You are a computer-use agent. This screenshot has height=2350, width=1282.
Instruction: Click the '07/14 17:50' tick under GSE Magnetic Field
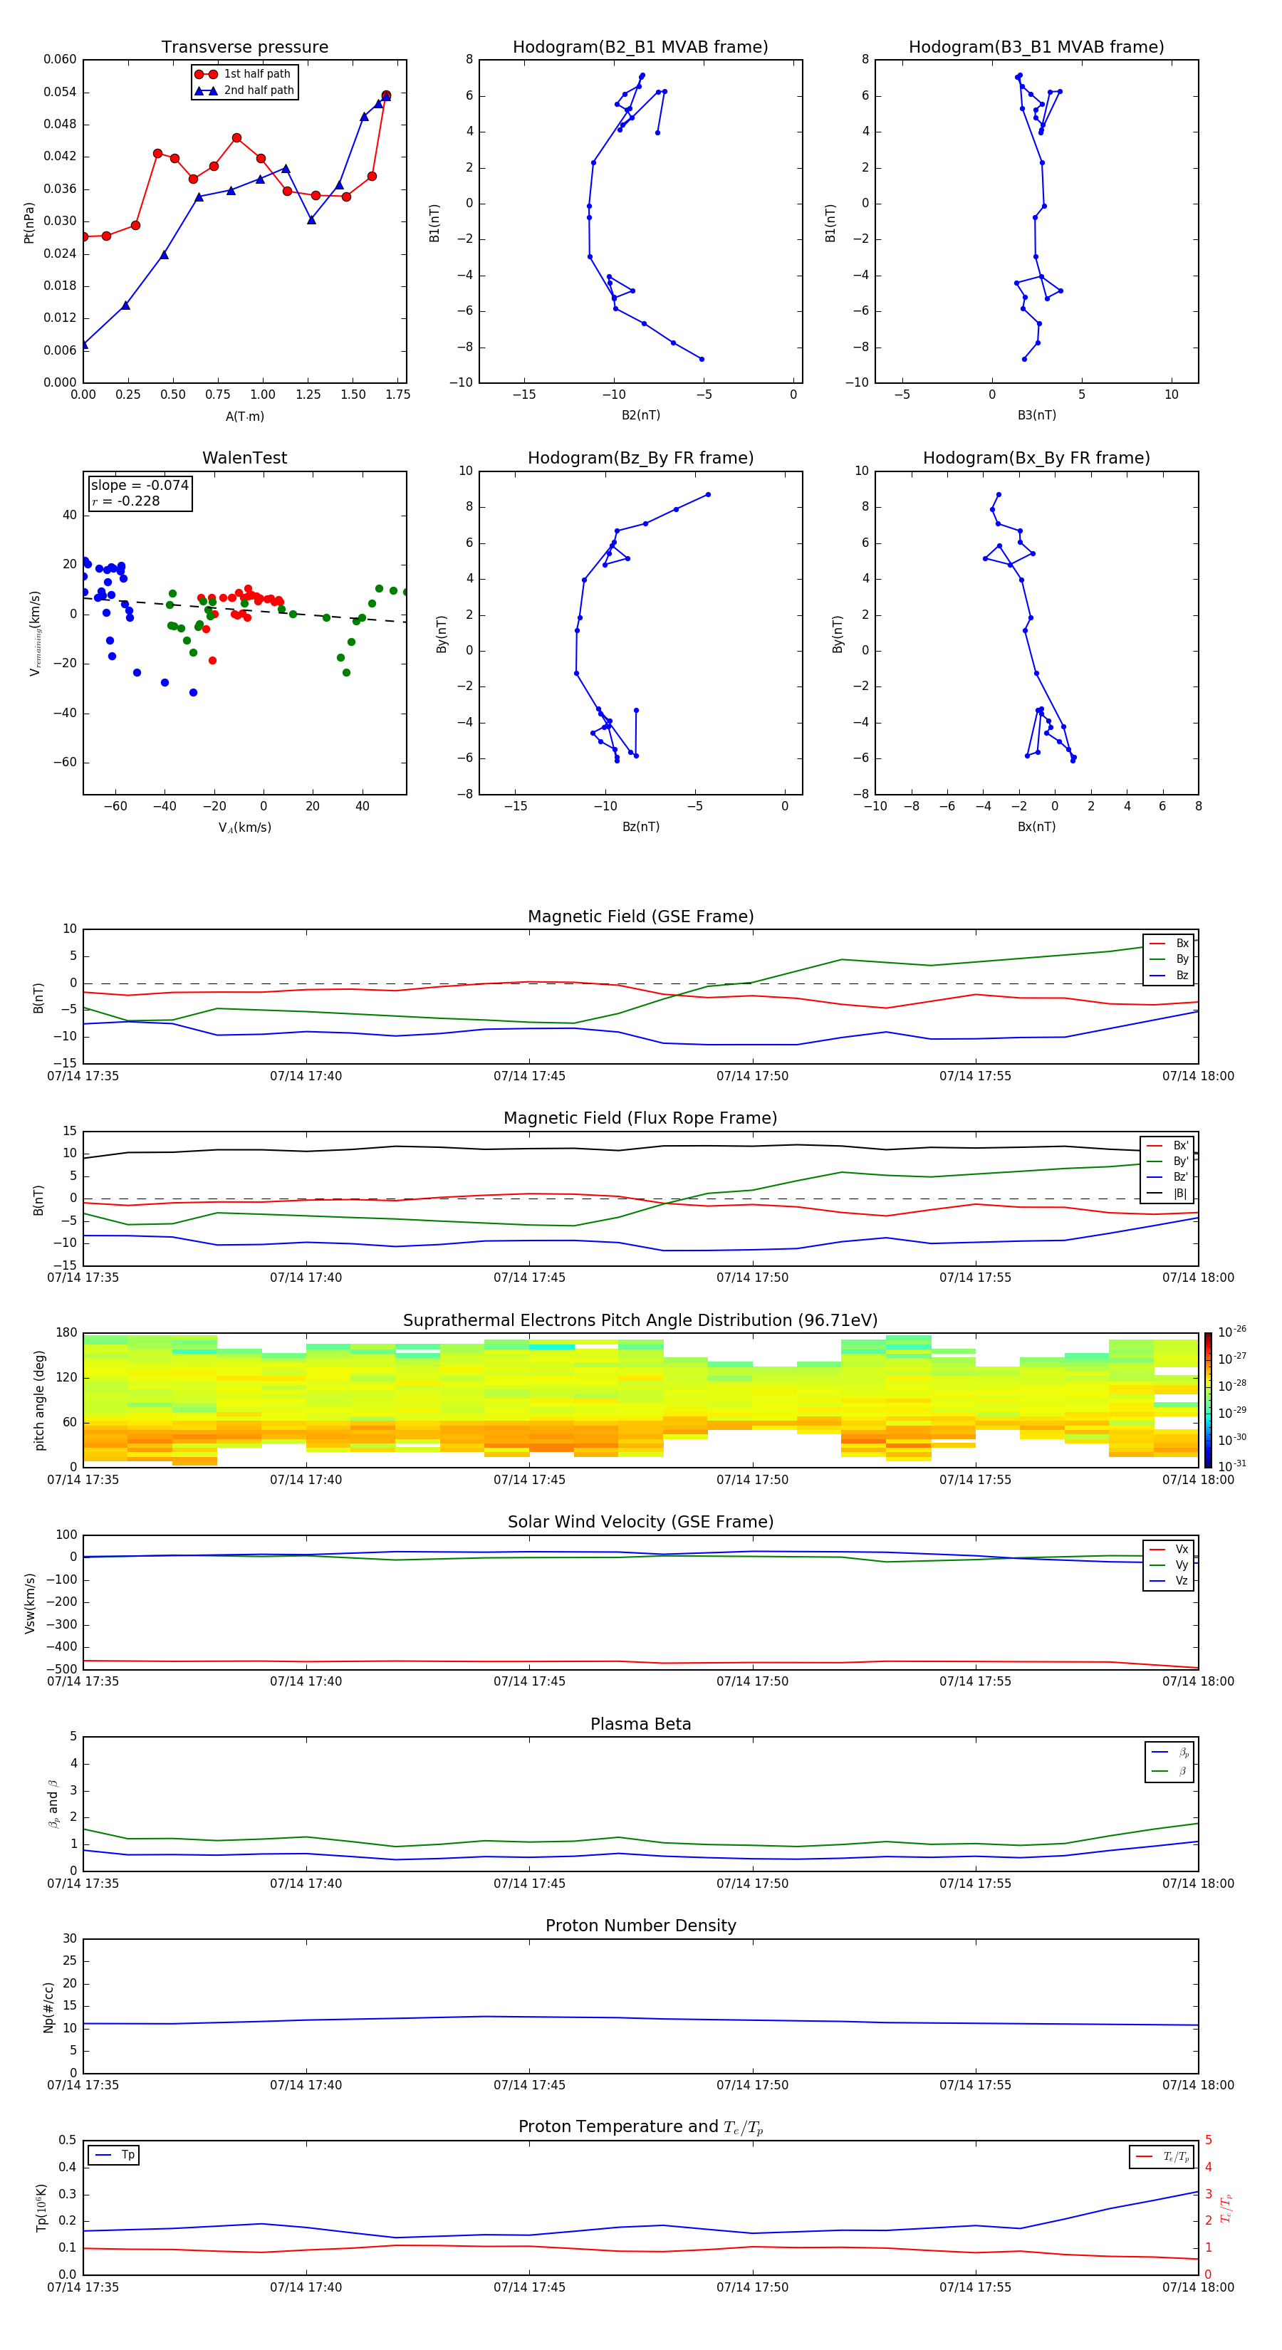coord(753,1075)
